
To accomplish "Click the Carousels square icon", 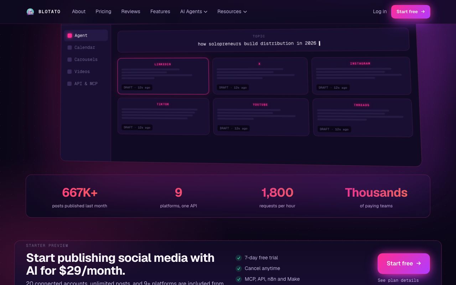I will (x=70, y=59).
